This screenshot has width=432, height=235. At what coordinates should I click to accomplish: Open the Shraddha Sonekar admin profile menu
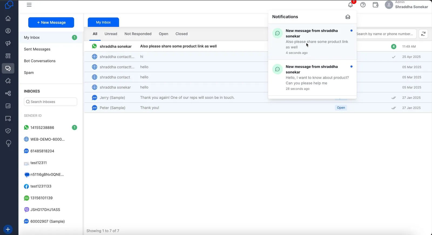(406, 5)
